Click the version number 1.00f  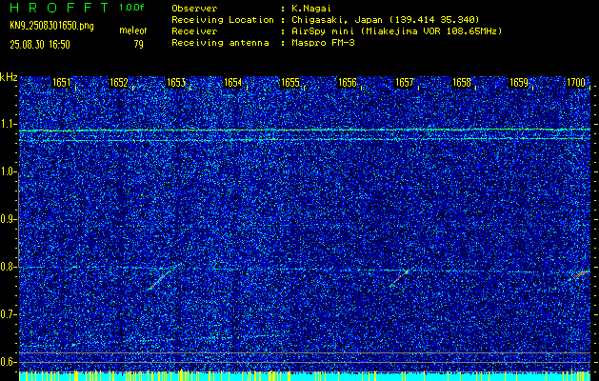[131, 8]
